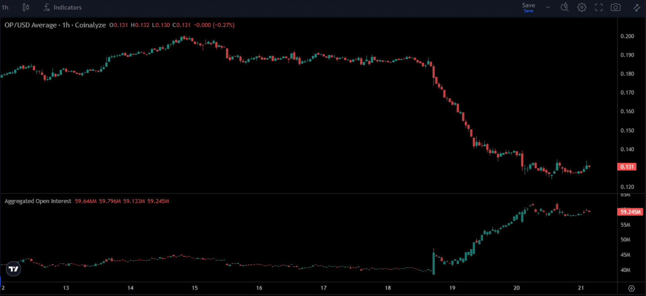This screenshot has height=296, width=646.
Task: Expand the Save layout dropdown arrow
Action: 548,7
